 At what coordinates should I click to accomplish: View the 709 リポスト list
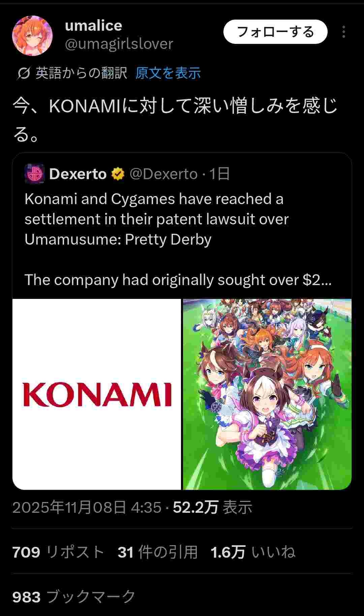[x=58, y=552]
